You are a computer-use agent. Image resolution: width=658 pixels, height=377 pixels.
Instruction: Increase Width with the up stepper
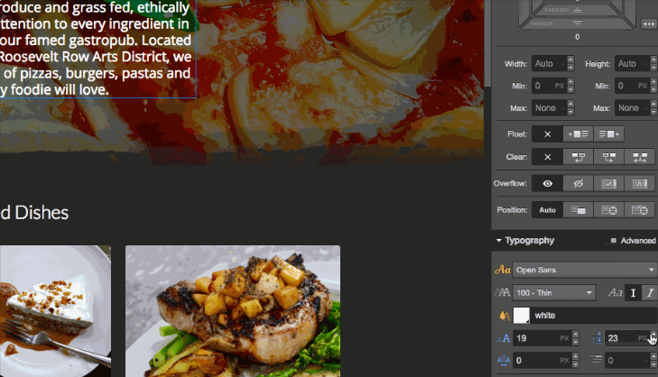[x=570, y=60]
